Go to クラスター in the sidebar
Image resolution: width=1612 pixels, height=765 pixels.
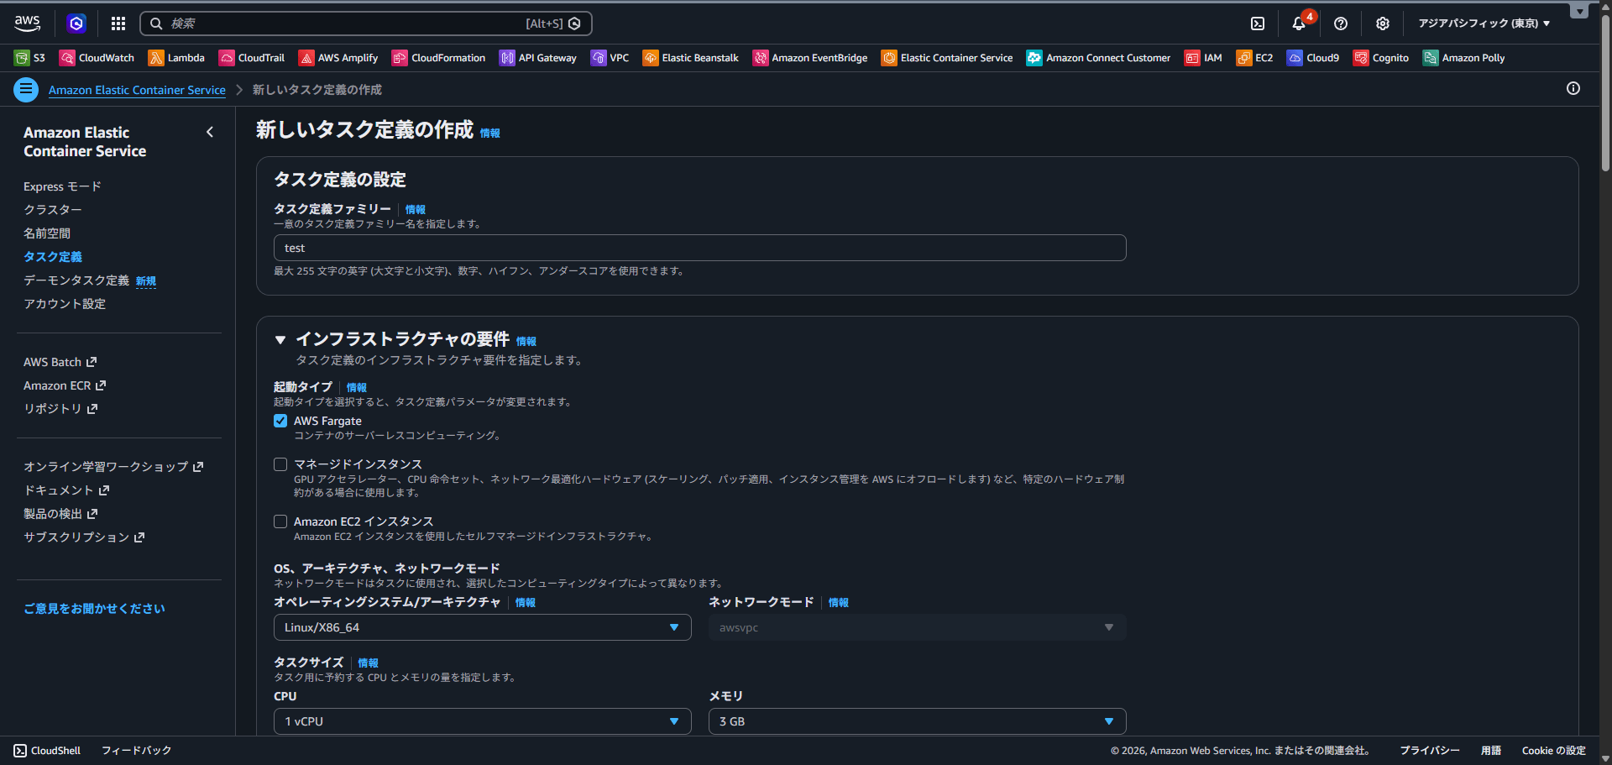[53, 210]
